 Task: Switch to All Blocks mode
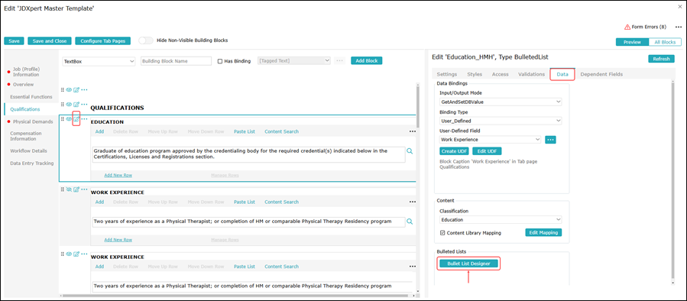coord(665,42)
